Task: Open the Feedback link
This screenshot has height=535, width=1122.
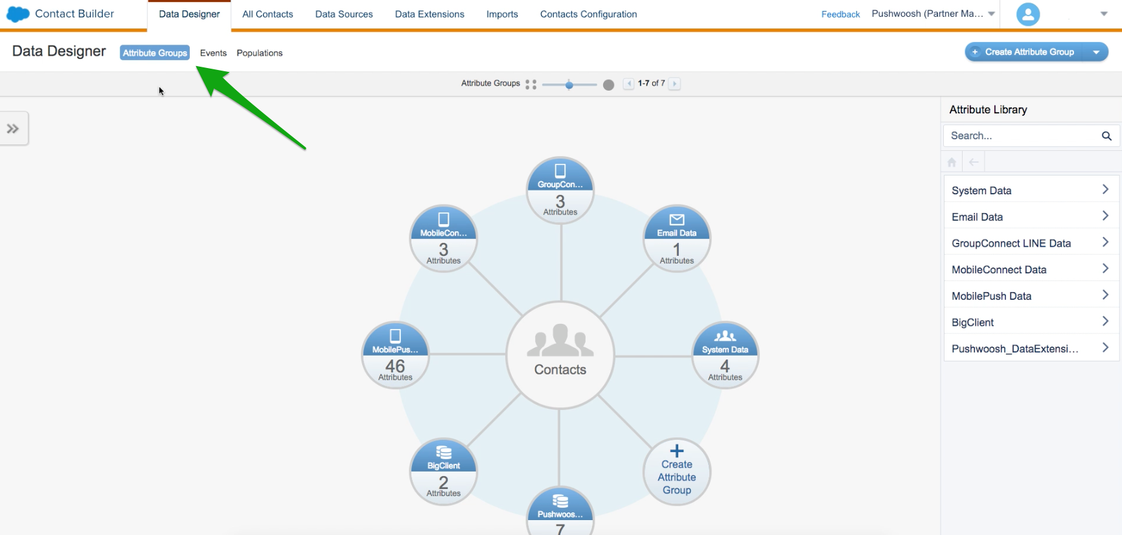Action: point(840,14)
